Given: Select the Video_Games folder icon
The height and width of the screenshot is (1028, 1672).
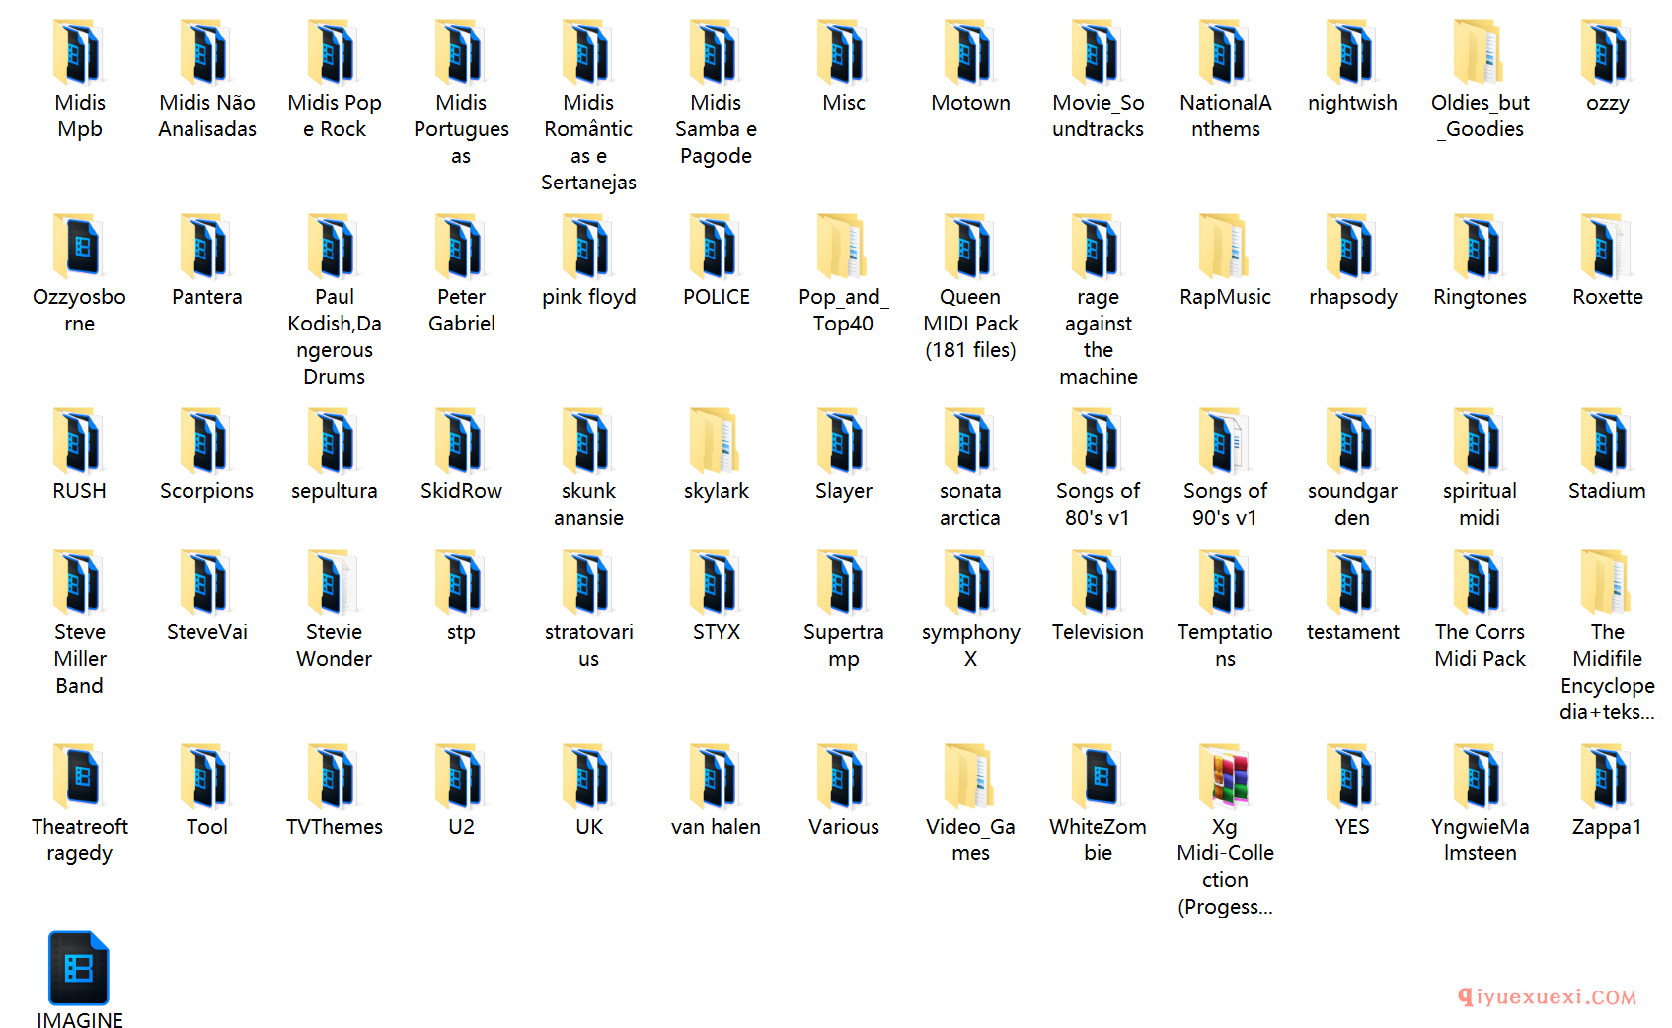Looking at the screenshot, I should pyautogui.click(x=970, y=777).
